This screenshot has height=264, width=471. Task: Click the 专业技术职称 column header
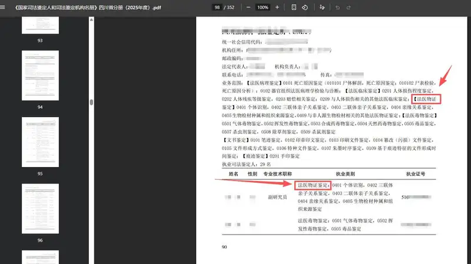click(x=277, y=173)
